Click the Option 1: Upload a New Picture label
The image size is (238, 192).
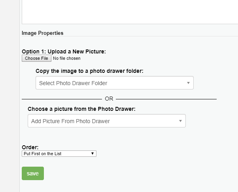(64, 51)
